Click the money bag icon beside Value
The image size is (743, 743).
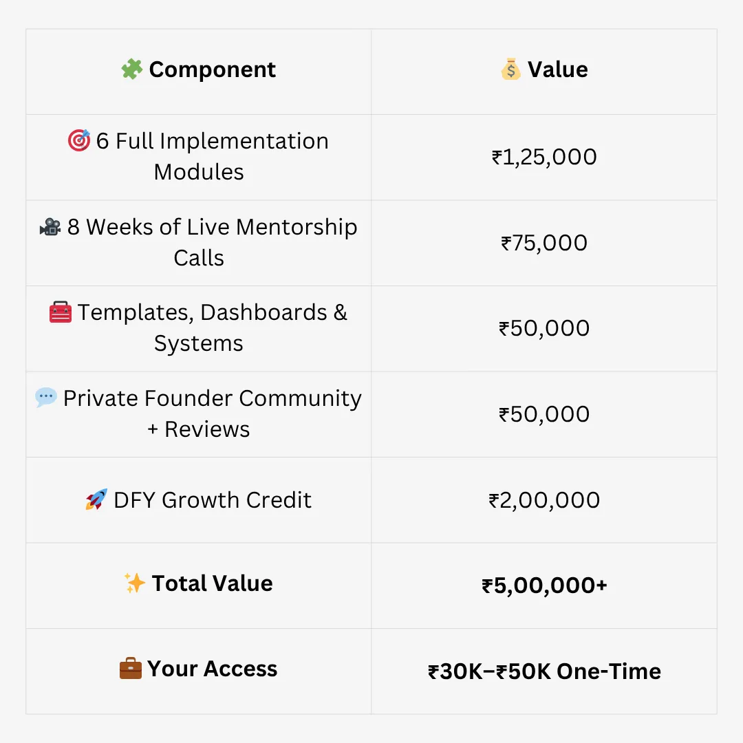(511, 69)
